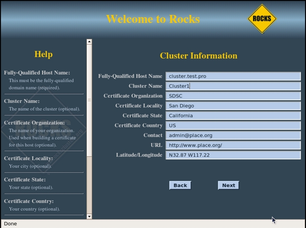The height and width of the screenshot is (228, 306).
Task: Click help entry 'Cluster Name:'
Action: coord(22,101)
